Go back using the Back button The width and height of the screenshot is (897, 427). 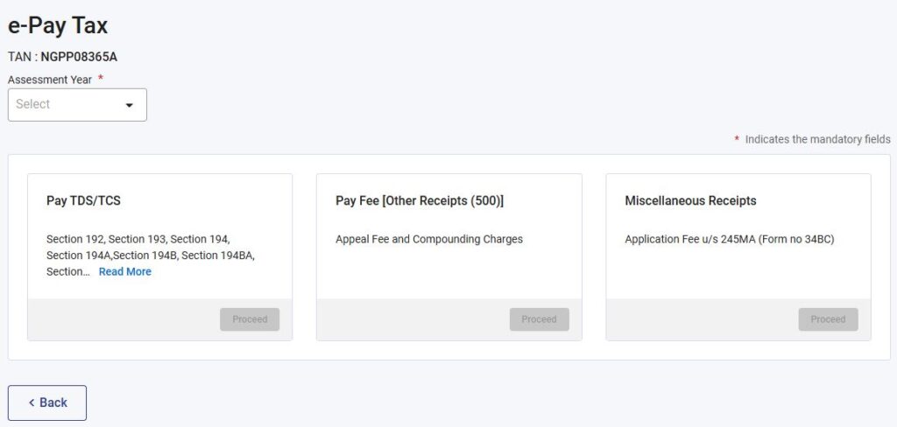tap(47, 402)
